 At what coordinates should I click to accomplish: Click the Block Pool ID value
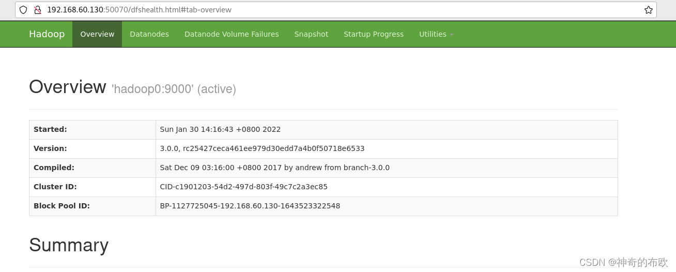click(x=250, y=206)
